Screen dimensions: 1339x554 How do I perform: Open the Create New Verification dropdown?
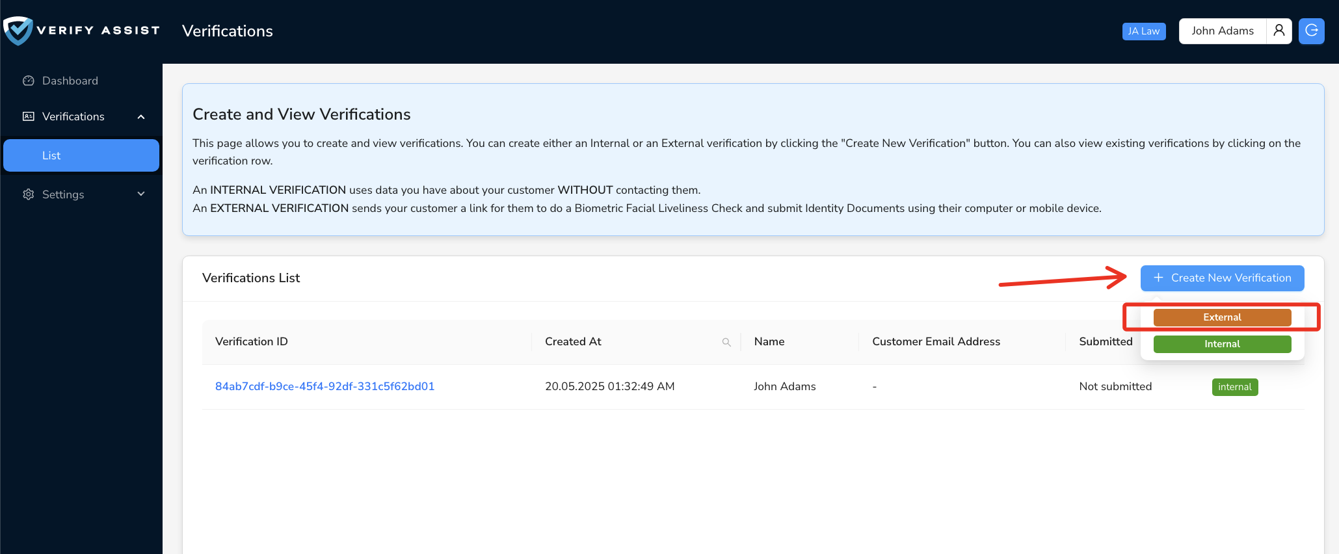click(1222, 278)
